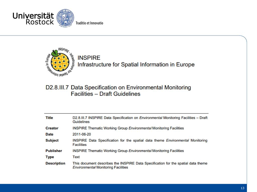Click "Infrastructure for Spatial Information in Europe" heading

(x=136, y=65)
